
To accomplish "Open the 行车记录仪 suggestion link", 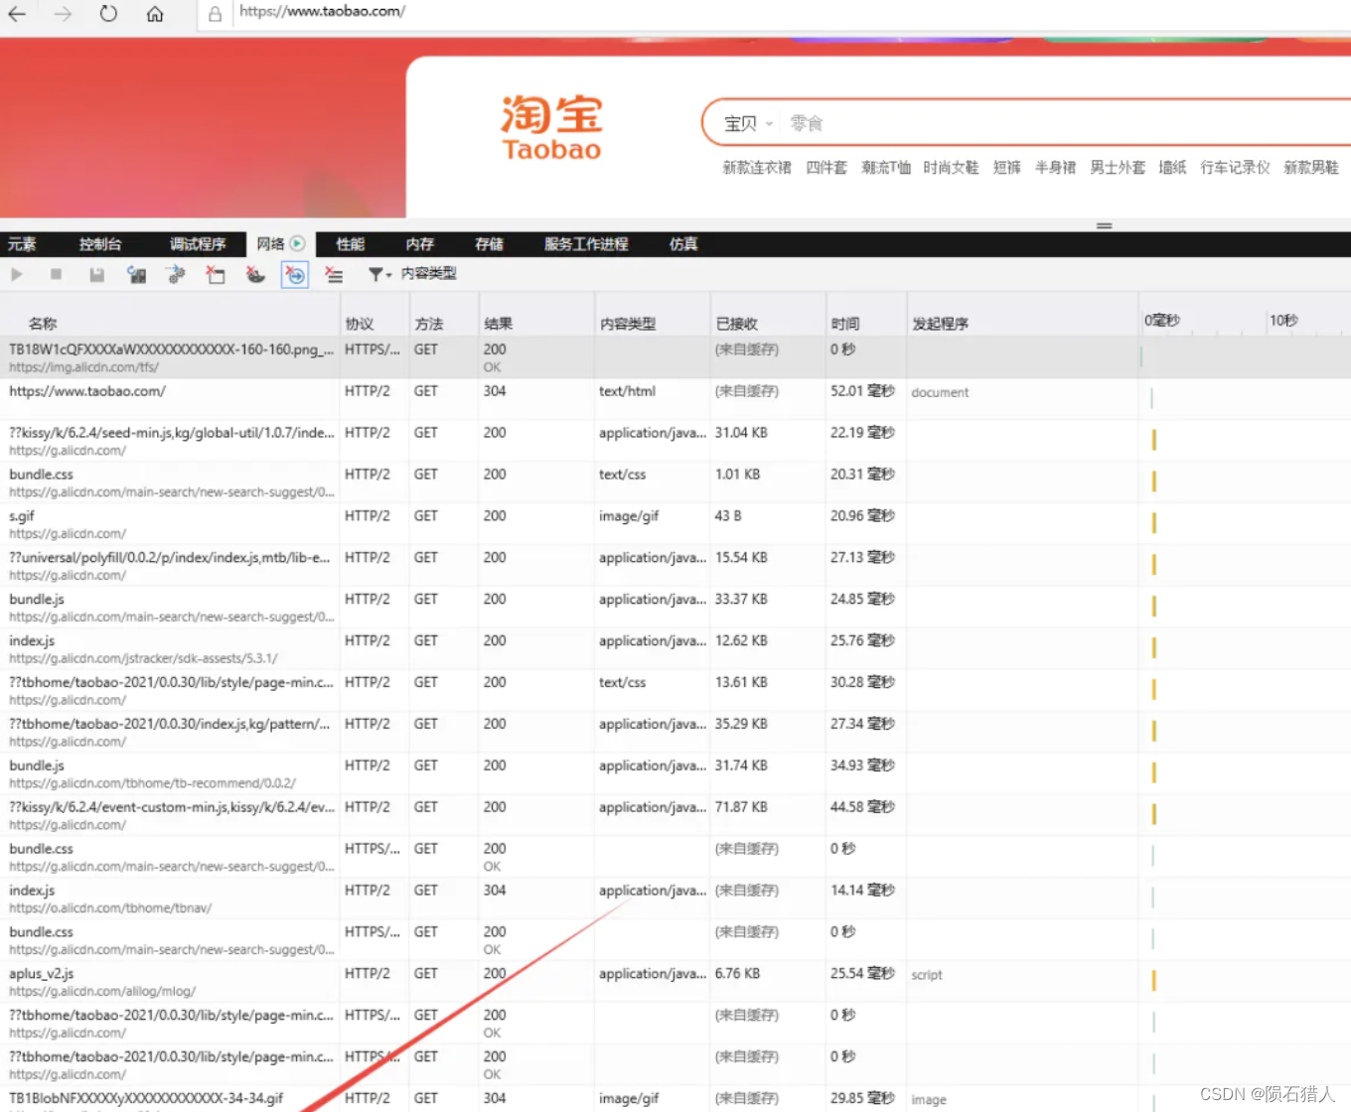I will pyautogui.click(x=1235, y=168).
